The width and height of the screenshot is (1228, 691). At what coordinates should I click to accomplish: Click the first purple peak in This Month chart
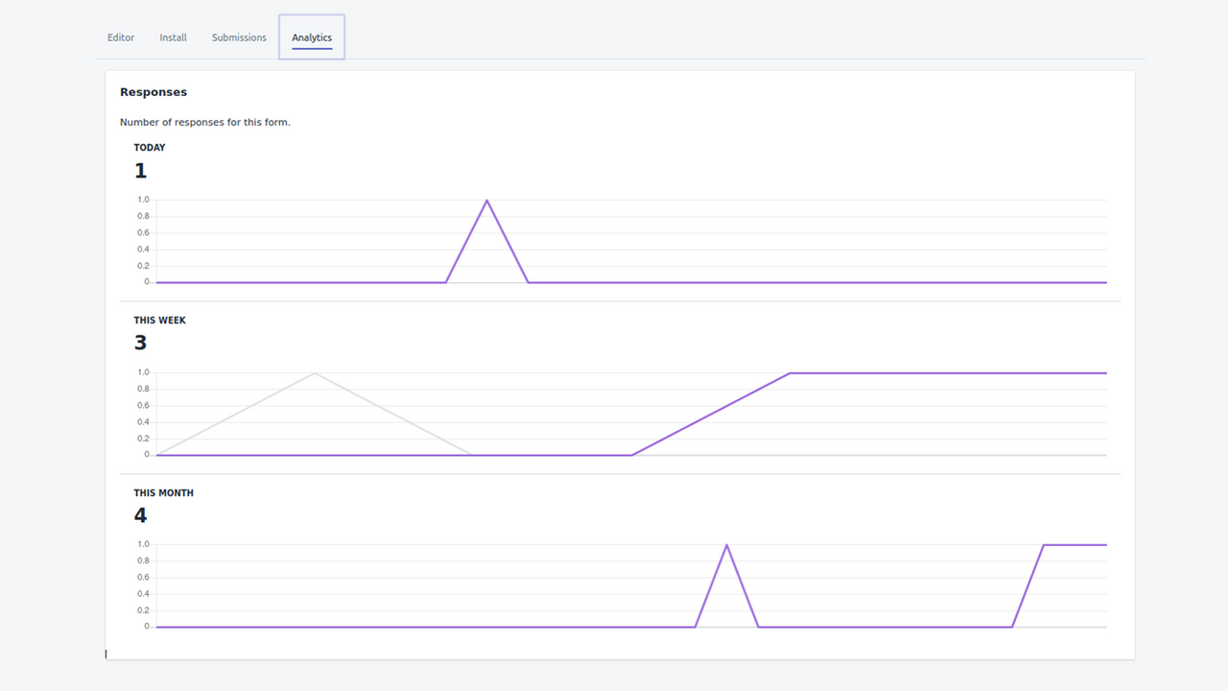click(x=726, y=545)
